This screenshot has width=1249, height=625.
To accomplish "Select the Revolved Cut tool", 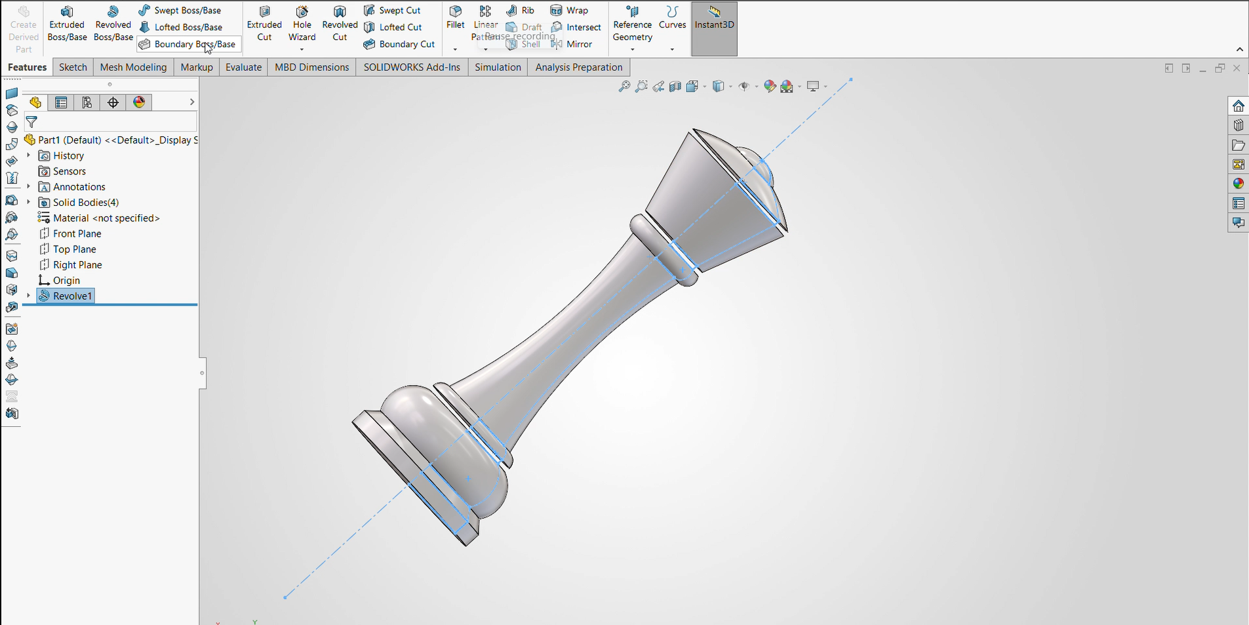I will click(x=340, y=24).
